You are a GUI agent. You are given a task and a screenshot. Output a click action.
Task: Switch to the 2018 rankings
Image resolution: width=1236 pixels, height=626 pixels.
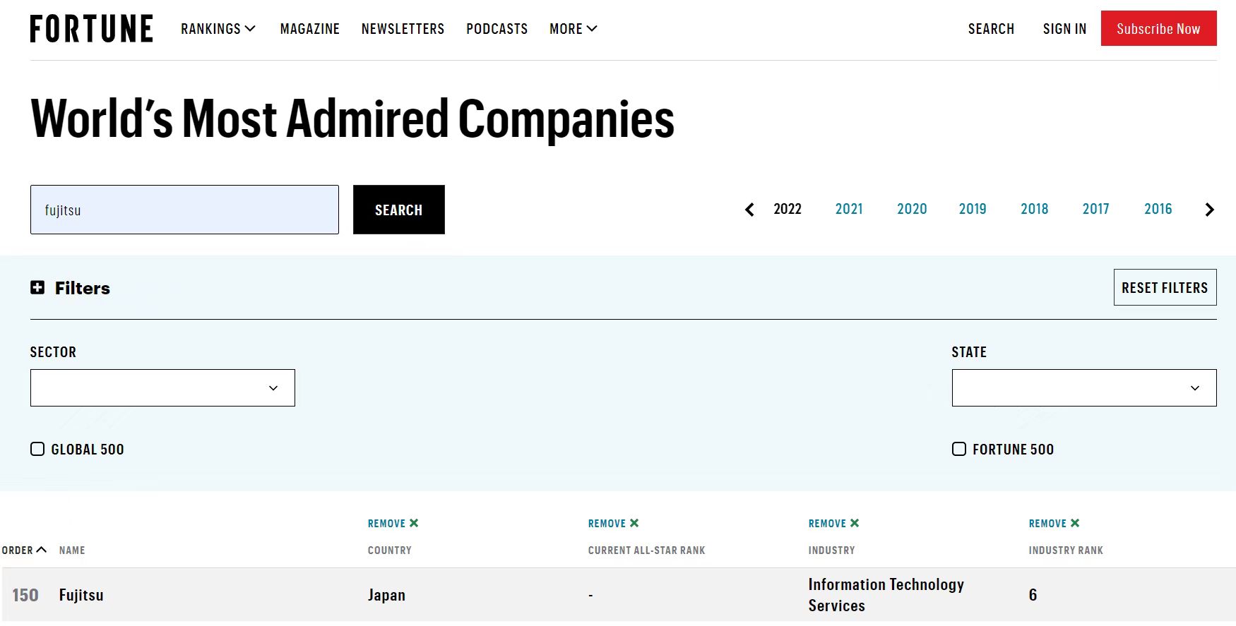point(1035,209)
